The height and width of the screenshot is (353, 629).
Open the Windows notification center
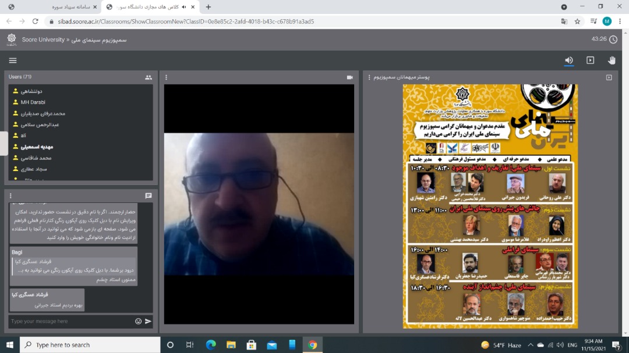(617, 345)
